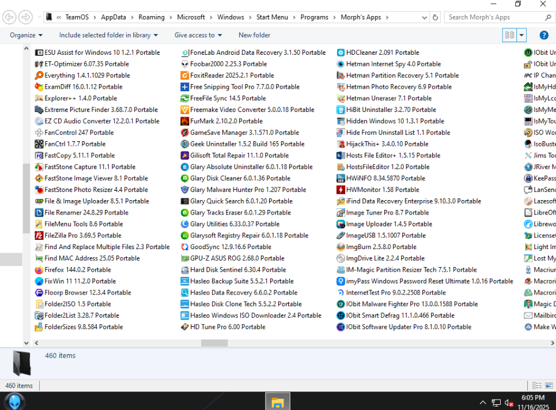Click the New folder button

tap(254, 35)
